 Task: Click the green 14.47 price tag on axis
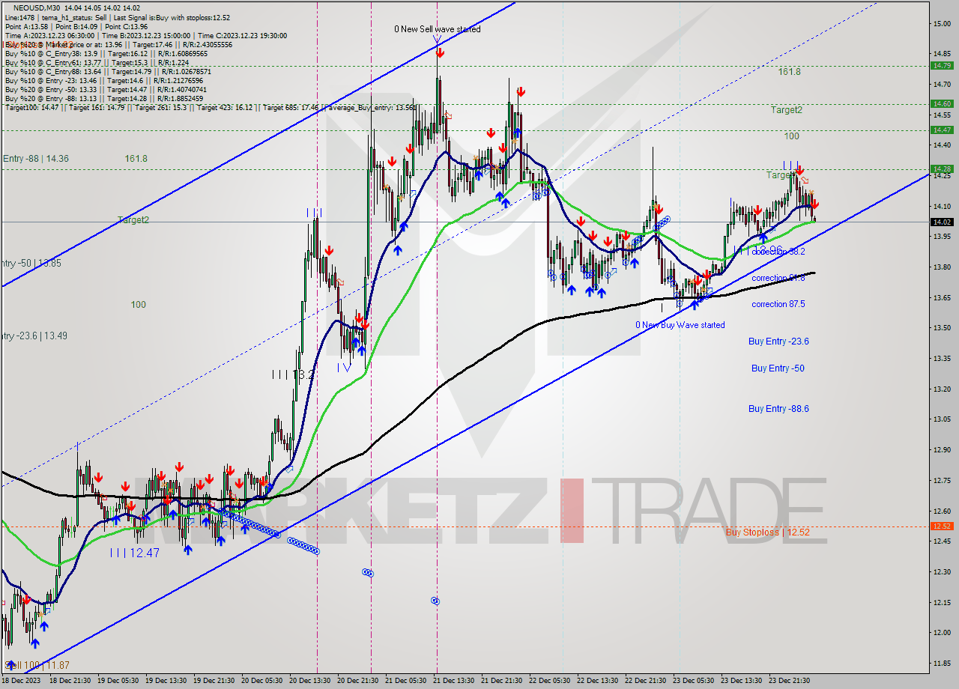coord(942,130)
